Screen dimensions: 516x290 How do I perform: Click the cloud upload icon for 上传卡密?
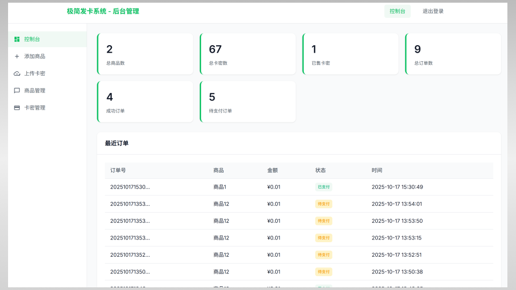[17, 74]
